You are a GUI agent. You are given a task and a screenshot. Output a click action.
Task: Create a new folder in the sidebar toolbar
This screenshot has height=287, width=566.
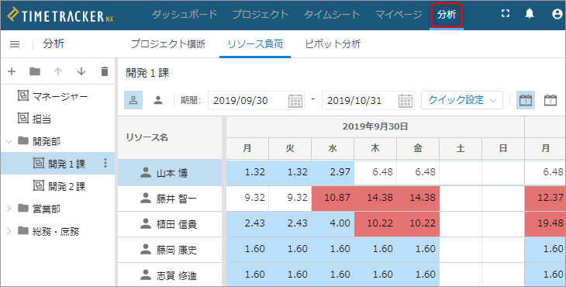(x=35, y=71)
